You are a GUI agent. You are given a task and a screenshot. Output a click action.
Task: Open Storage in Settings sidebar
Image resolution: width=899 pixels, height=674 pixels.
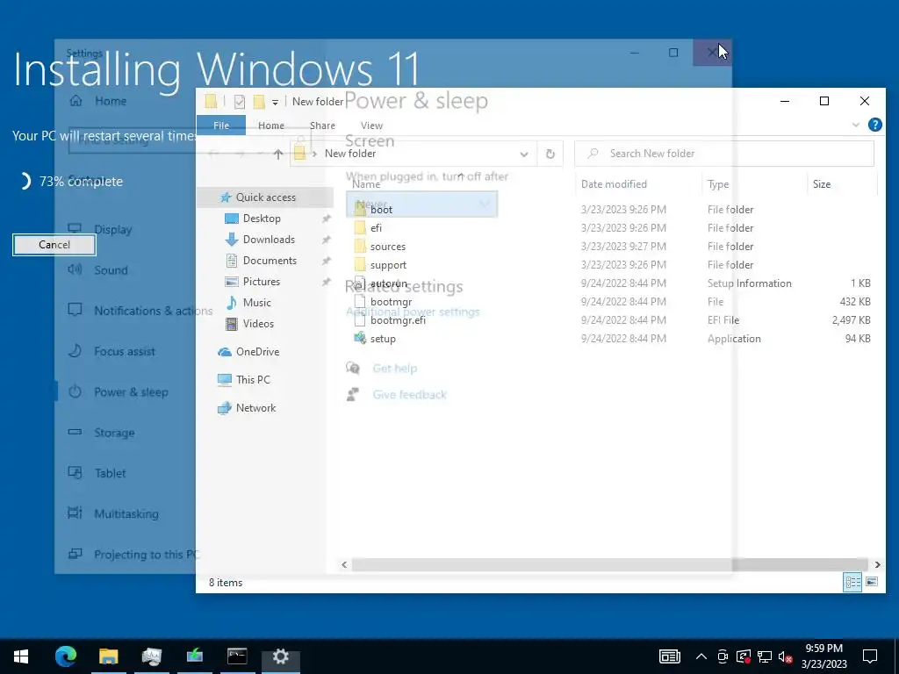click(x=114, y=433)
